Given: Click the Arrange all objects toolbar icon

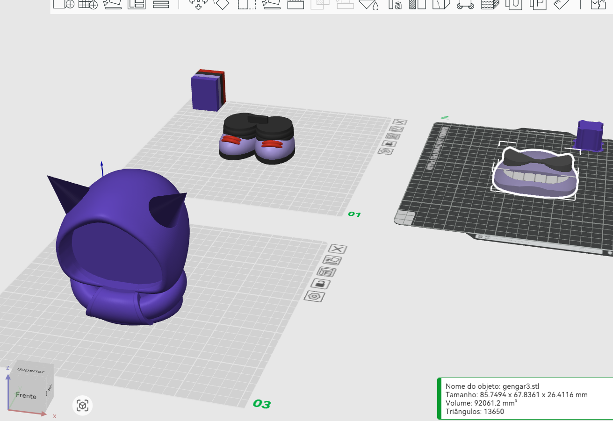Looking at the screenshot, I should coord(137,4).
